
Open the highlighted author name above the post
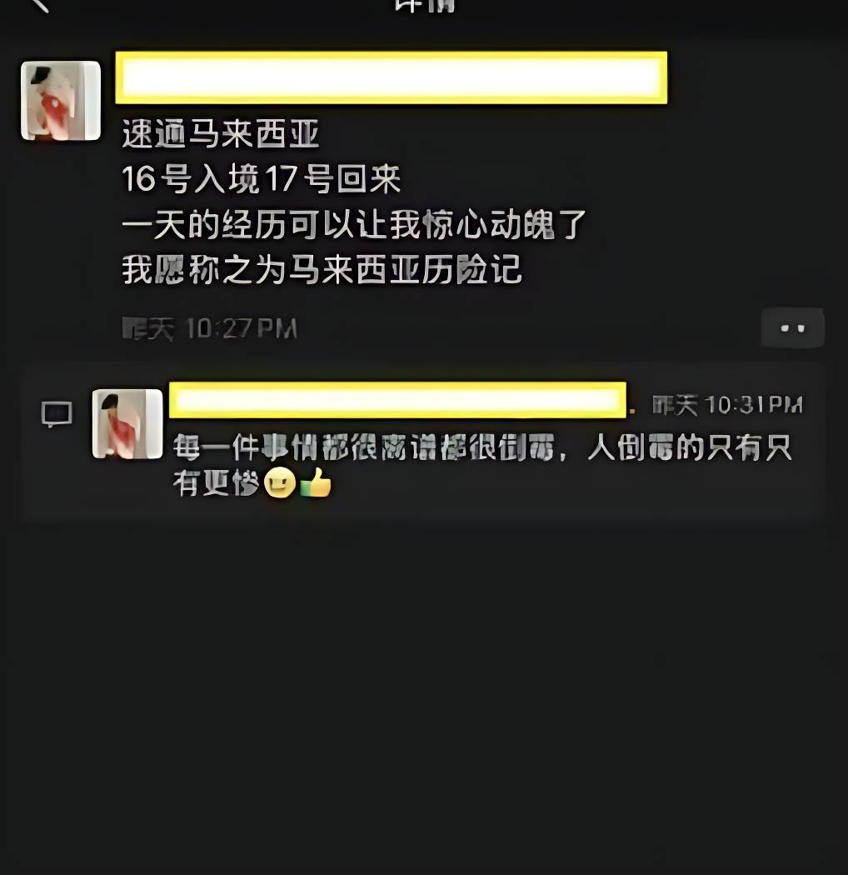point(391,77)
